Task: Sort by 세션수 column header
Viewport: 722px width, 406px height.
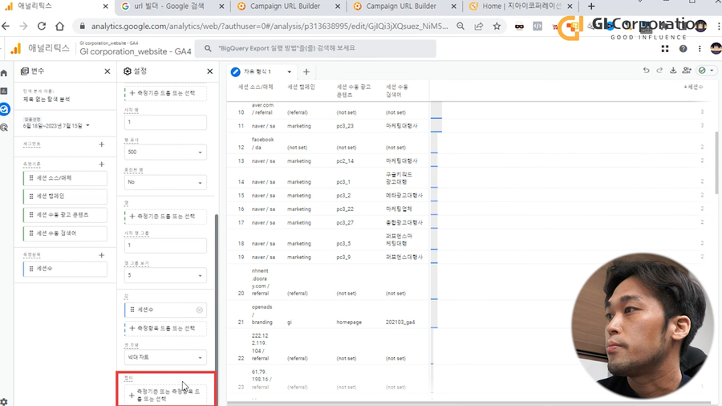Action: point(693,87)
